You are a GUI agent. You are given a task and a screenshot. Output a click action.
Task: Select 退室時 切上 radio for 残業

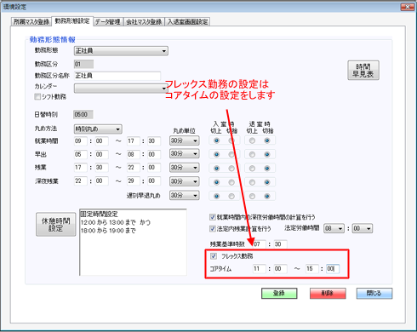252,169
